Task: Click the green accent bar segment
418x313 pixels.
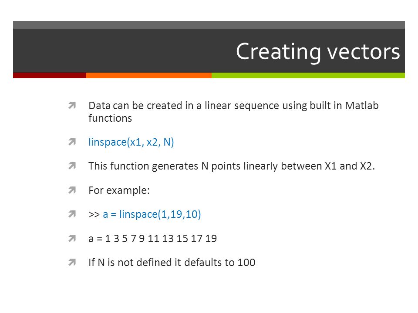Action: (308, 76)
